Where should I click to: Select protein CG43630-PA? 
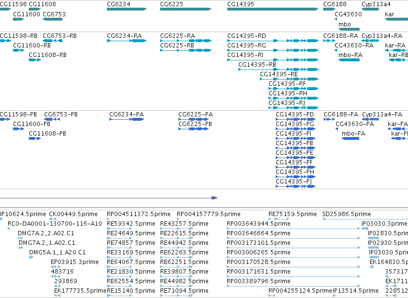click(x=337, y=129)
